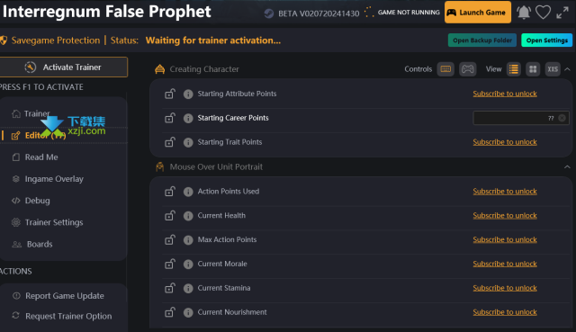Toggle lock for Action Points Used
576x332 pixels.
(x=170, y=192)
